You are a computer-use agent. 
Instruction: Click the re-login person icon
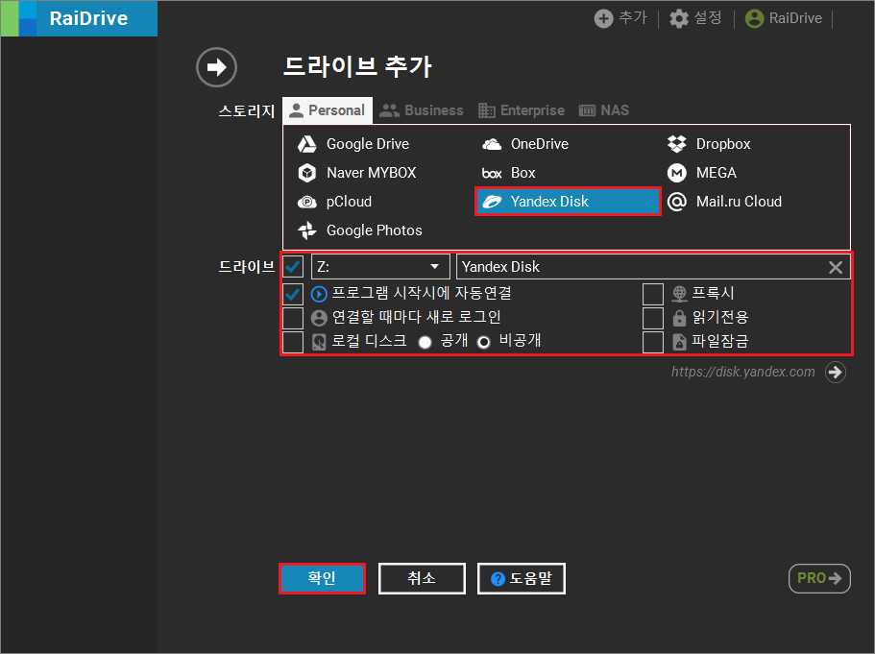[x=319, y=318]
